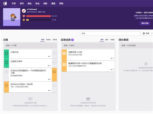Click the star experience icon
This screenshot has height=114, width=153.
[24, 20]
